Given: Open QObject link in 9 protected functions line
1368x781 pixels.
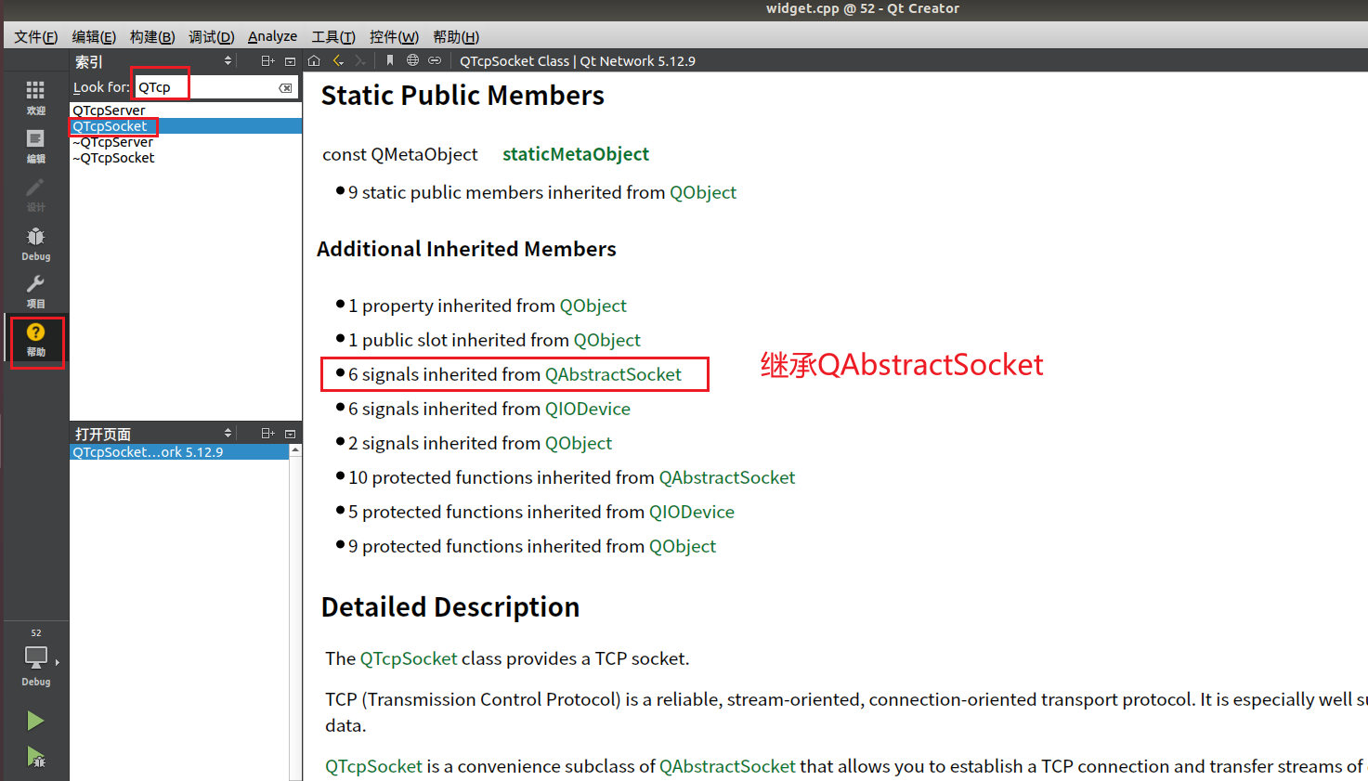Looking at the screenshot, I should click(x=683, y=546).
